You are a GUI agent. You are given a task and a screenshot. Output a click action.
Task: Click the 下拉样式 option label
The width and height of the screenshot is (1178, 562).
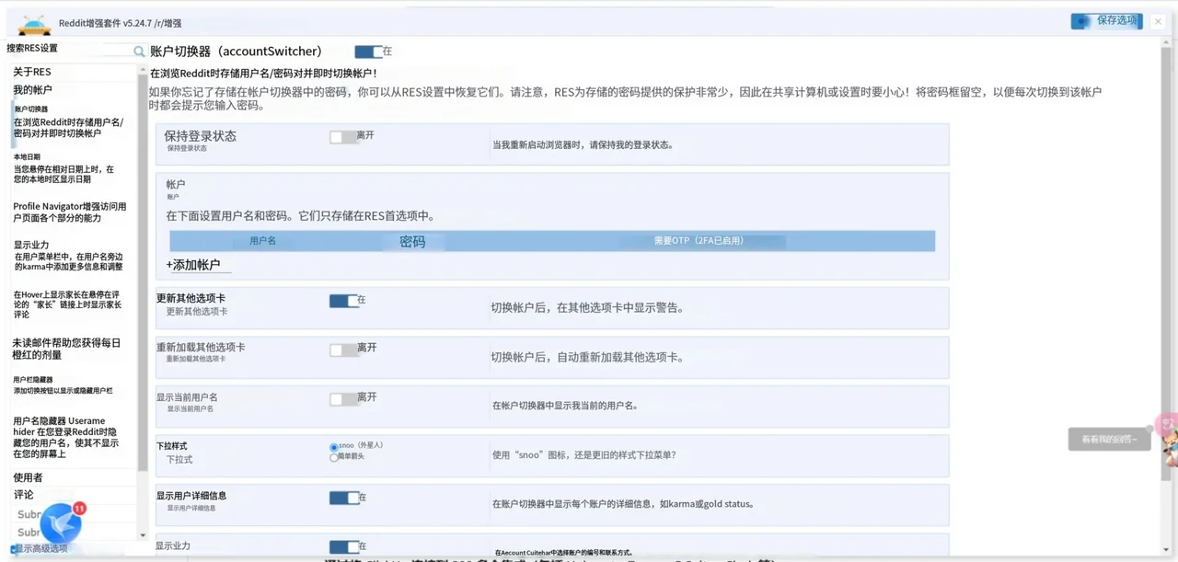point(172,446)
